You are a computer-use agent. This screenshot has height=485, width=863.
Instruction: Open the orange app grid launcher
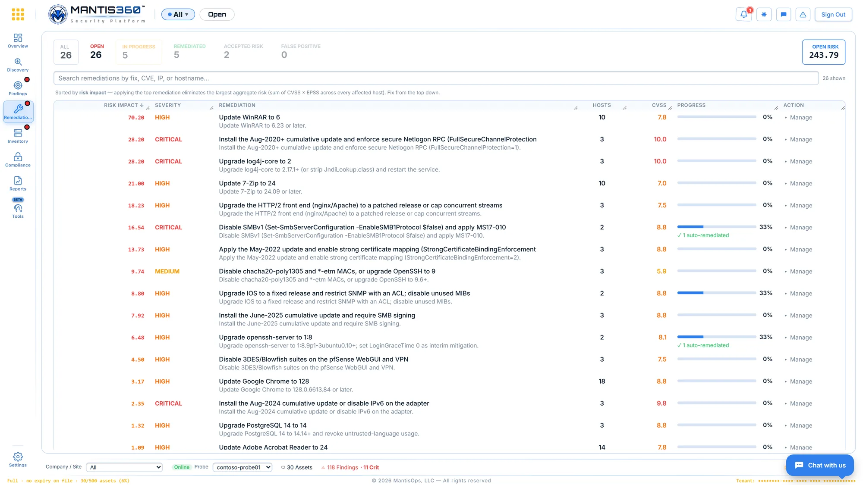pos(18,15)
